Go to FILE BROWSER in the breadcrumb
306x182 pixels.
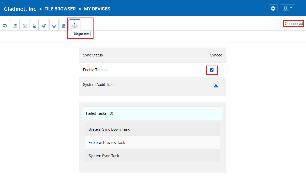(60, 9)
